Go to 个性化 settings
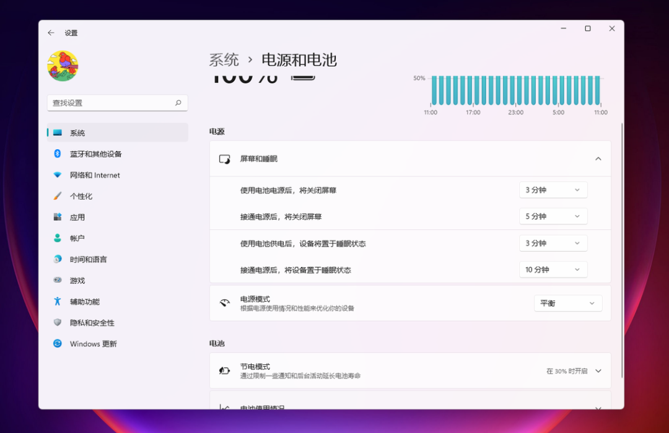 (x=117, y=196)
